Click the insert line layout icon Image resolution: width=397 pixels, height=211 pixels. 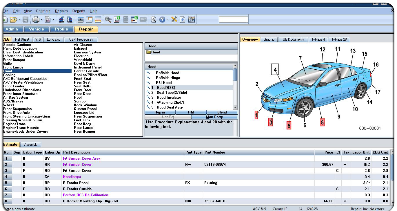[81, 19]
